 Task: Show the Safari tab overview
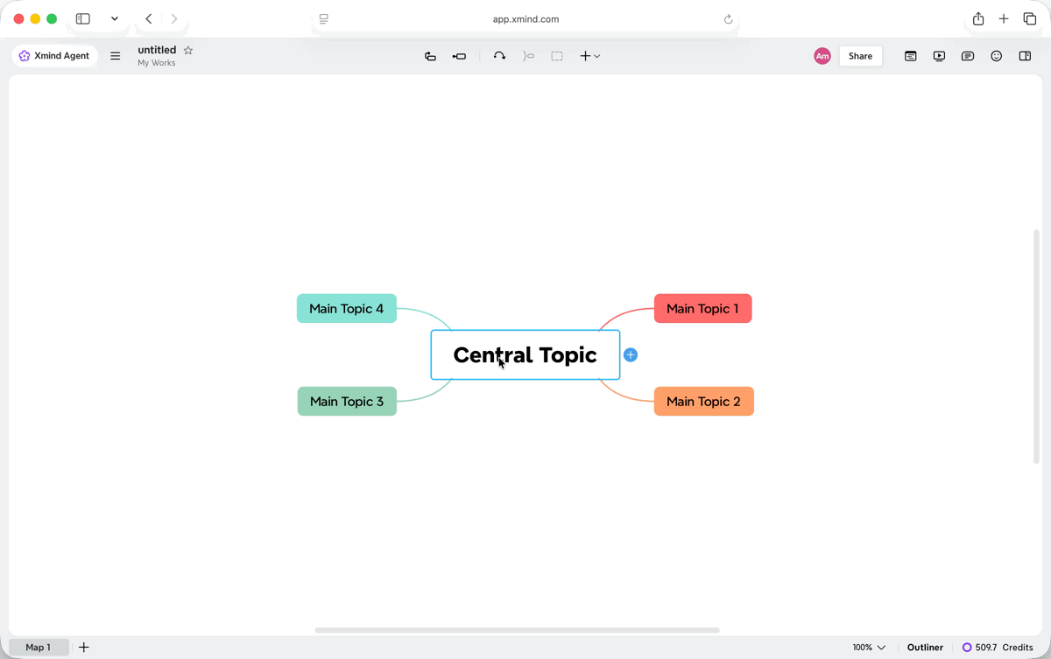1030,18
